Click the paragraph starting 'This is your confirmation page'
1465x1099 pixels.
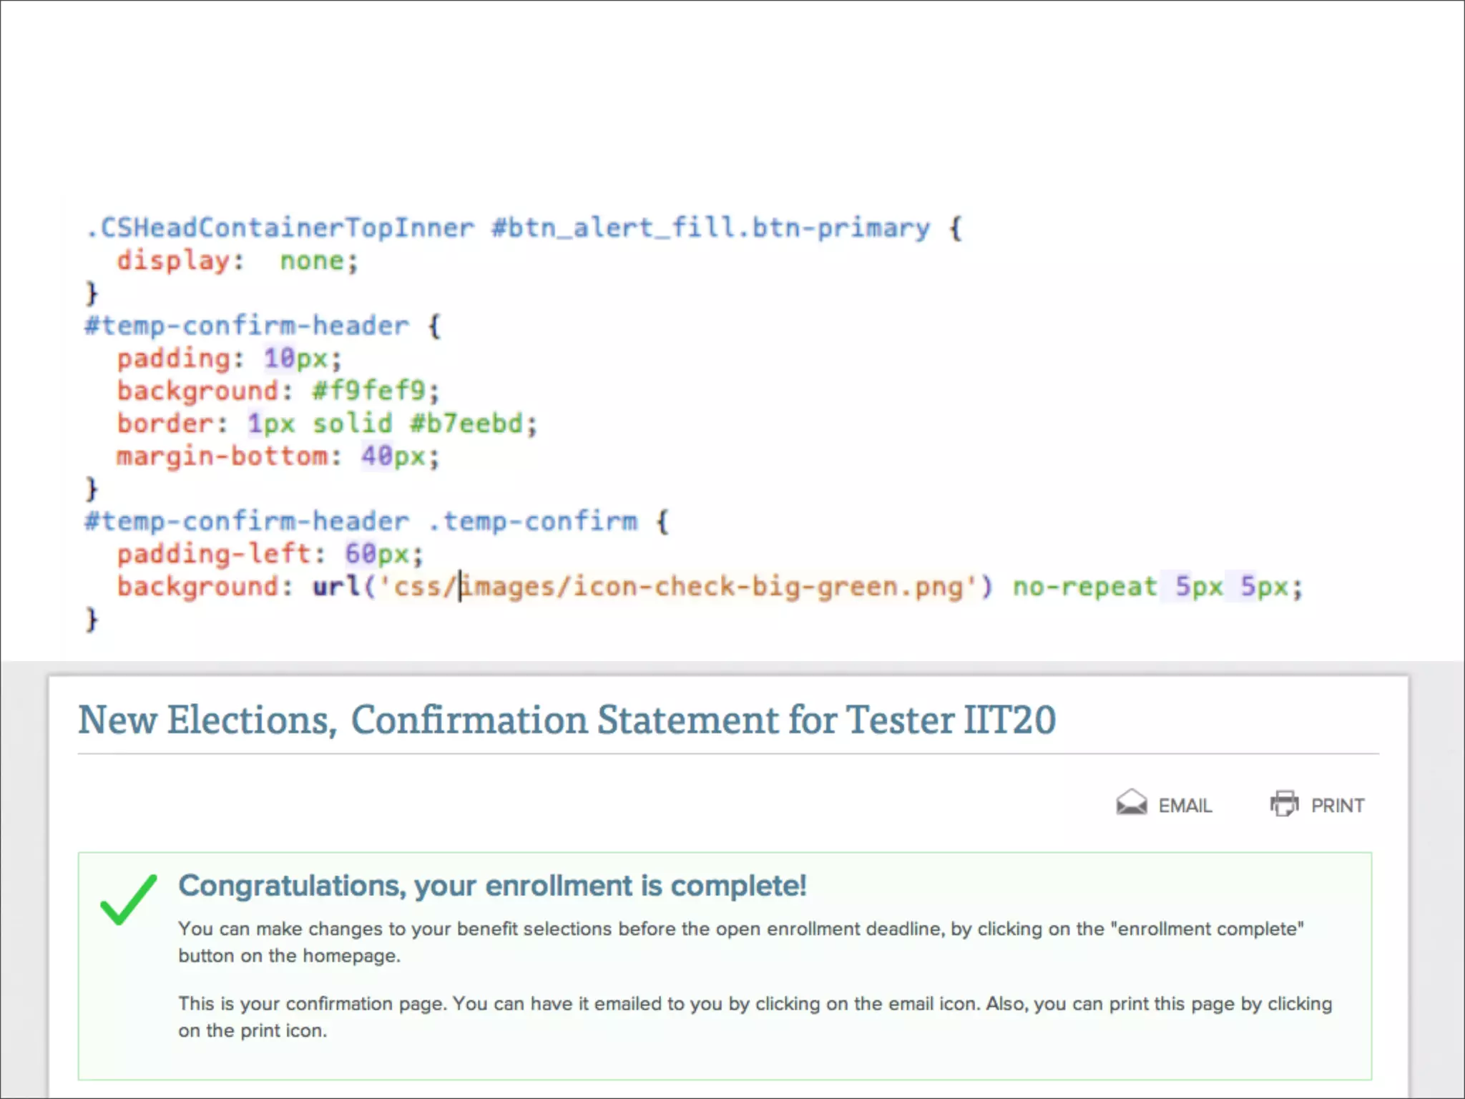pyautogui.click(x=755, y=1017)
